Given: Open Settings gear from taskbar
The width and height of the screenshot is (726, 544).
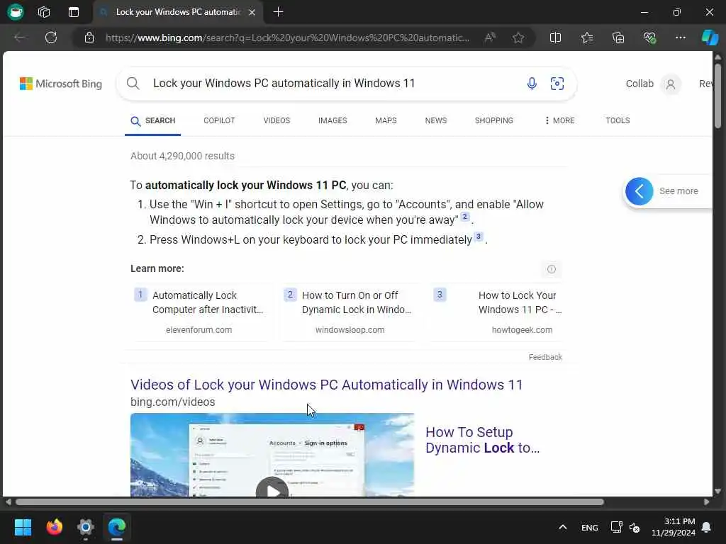Looking at the screenshot, I should 86,527.
